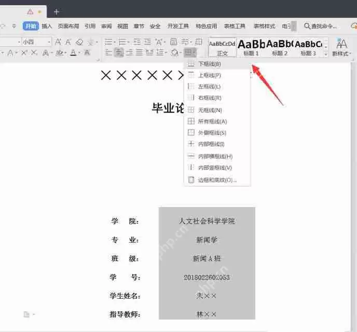The height and width of the screenshot is (332, 357).
Task: Click the line spacing icon
Action: click(160, 53)
